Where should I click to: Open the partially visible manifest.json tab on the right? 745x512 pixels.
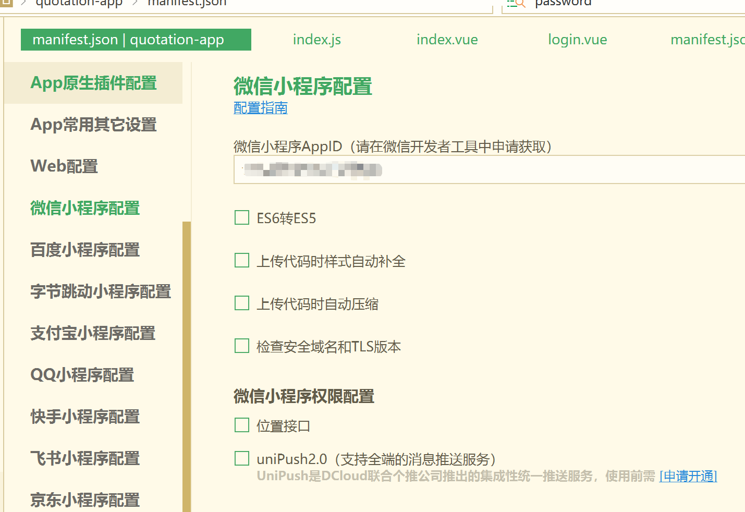(707, 40)
